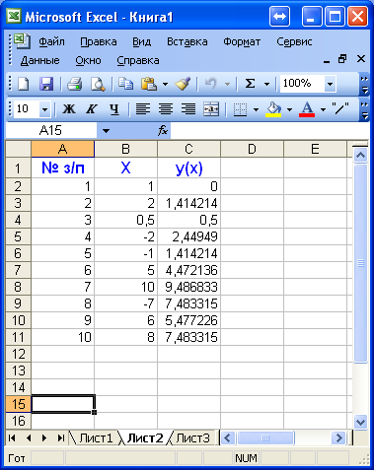Go to last sheet tab button
This screenshot has height=470, width=374.
60,437
